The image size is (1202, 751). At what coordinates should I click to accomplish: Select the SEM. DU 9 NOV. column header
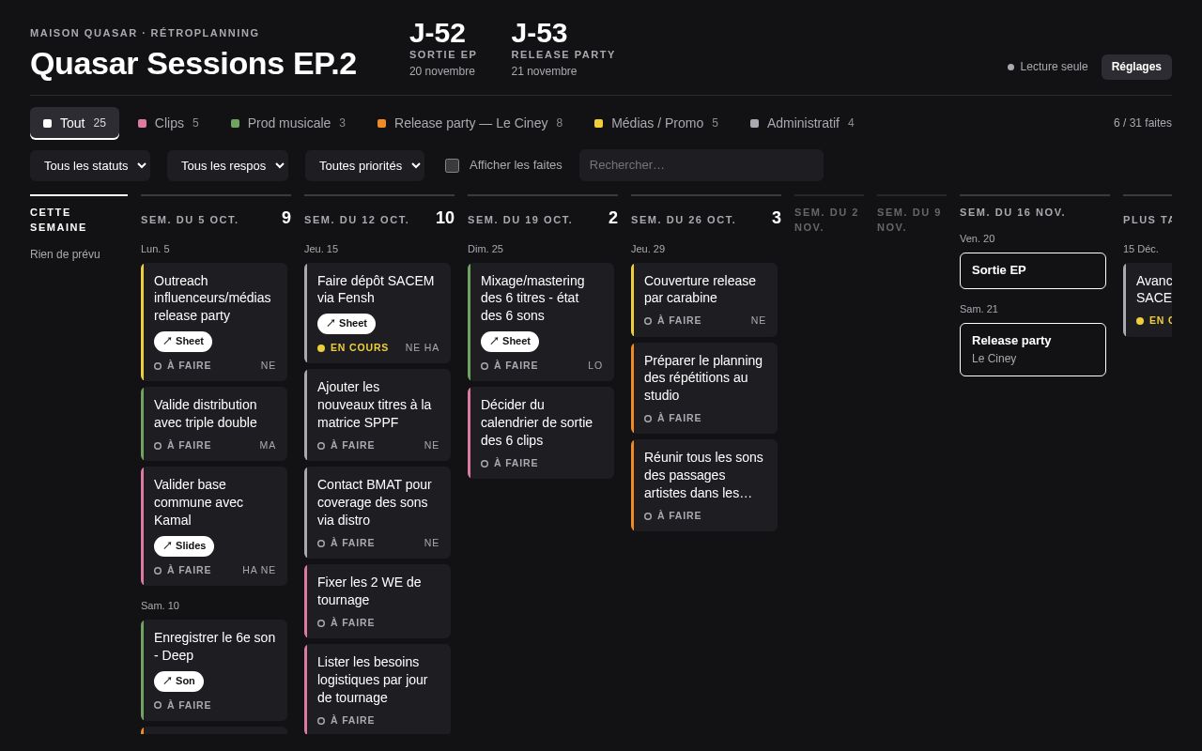[912, 220]
